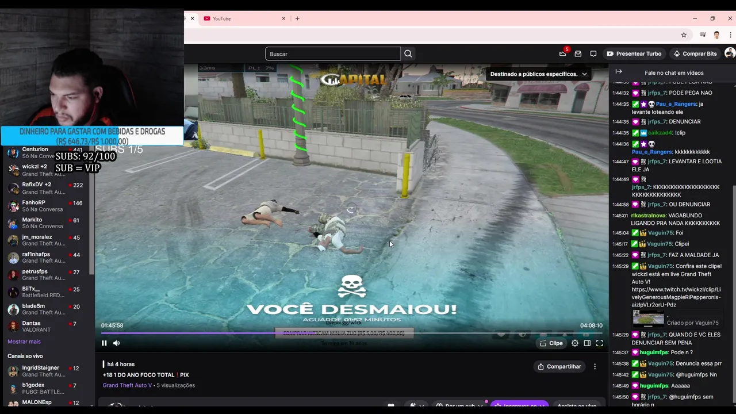
Task: Bookmark the page with the star icon
Action: [684, 35]
